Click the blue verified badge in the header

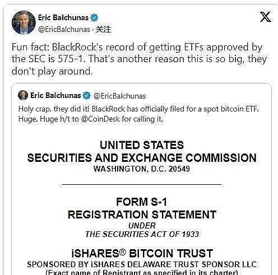tap(94, 17)
